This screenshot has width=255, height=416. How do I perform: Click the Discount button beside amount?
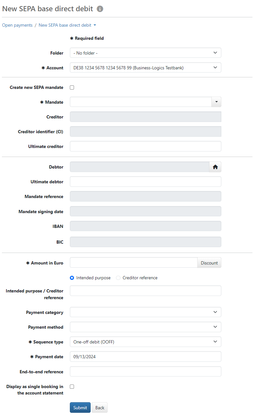[x=209, y=263]
